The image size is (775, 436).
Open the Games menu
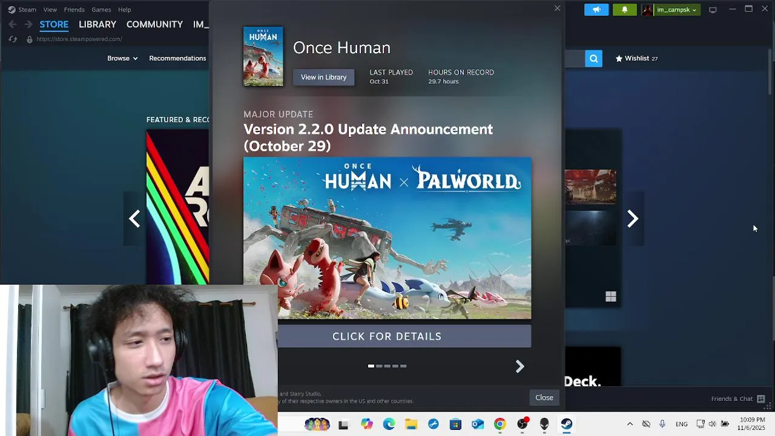(101, 10)
